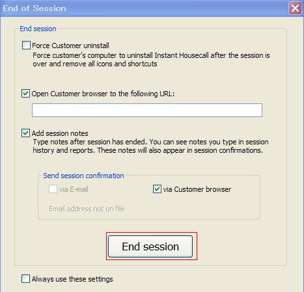304x292 pixels.
Task: Click the Force Customer uninstall label text
Action: [70, 46]
